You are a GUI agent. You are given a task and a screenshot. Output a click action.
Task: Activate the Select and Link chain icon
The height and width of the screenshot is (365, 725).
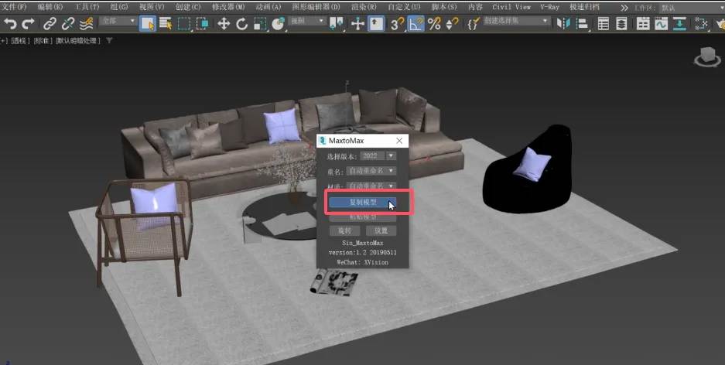(x=50, y=23)
